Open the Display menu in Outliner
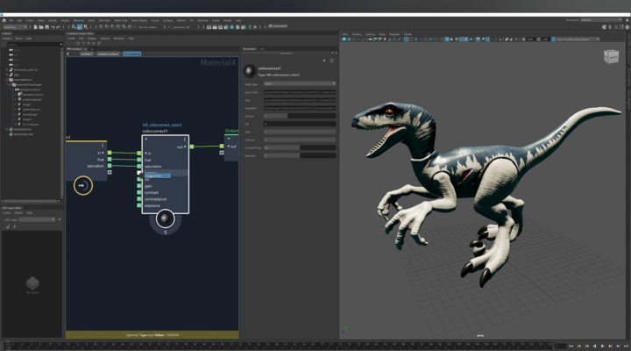Image resolution: width=631 pixels, height=351 pixels. (x=7, y=39)
